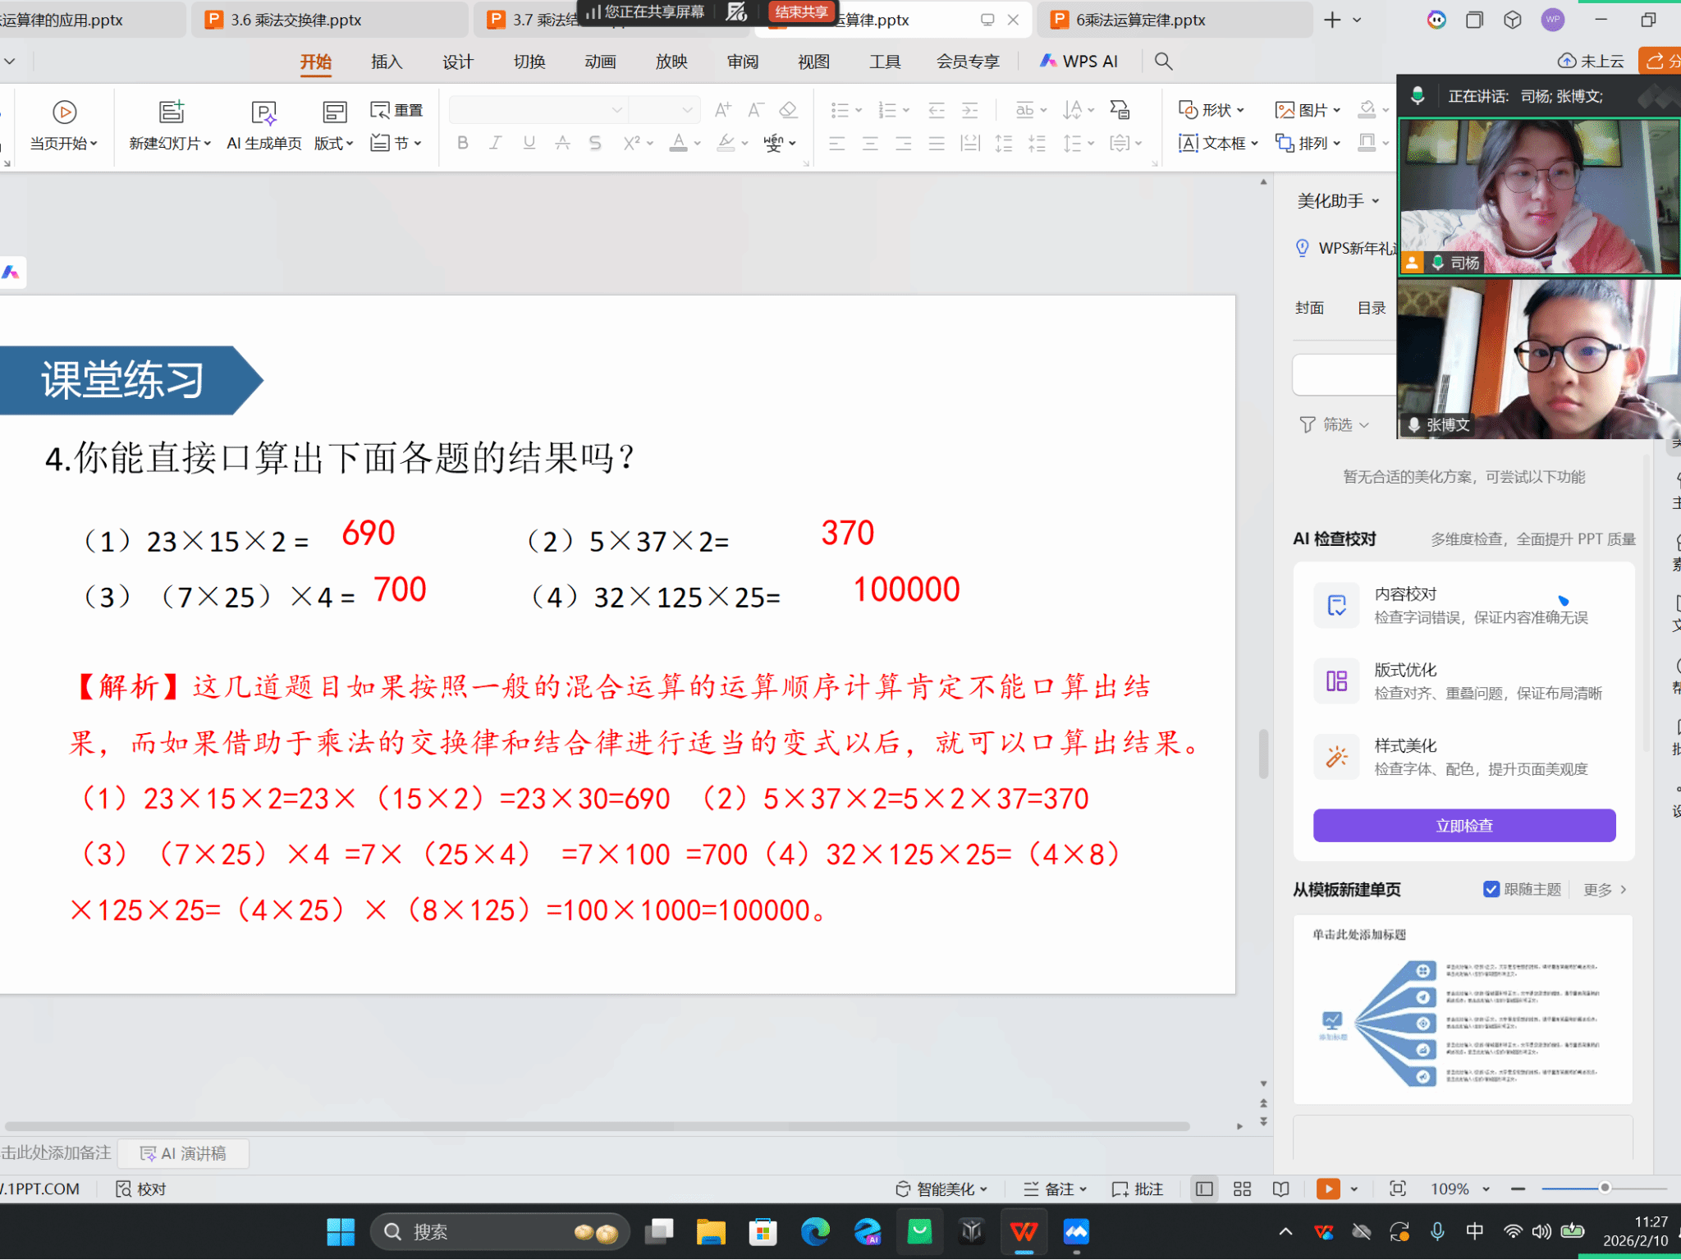Open the Arrange (排列) tool

pyautogui.click(x=1308, y=144)
